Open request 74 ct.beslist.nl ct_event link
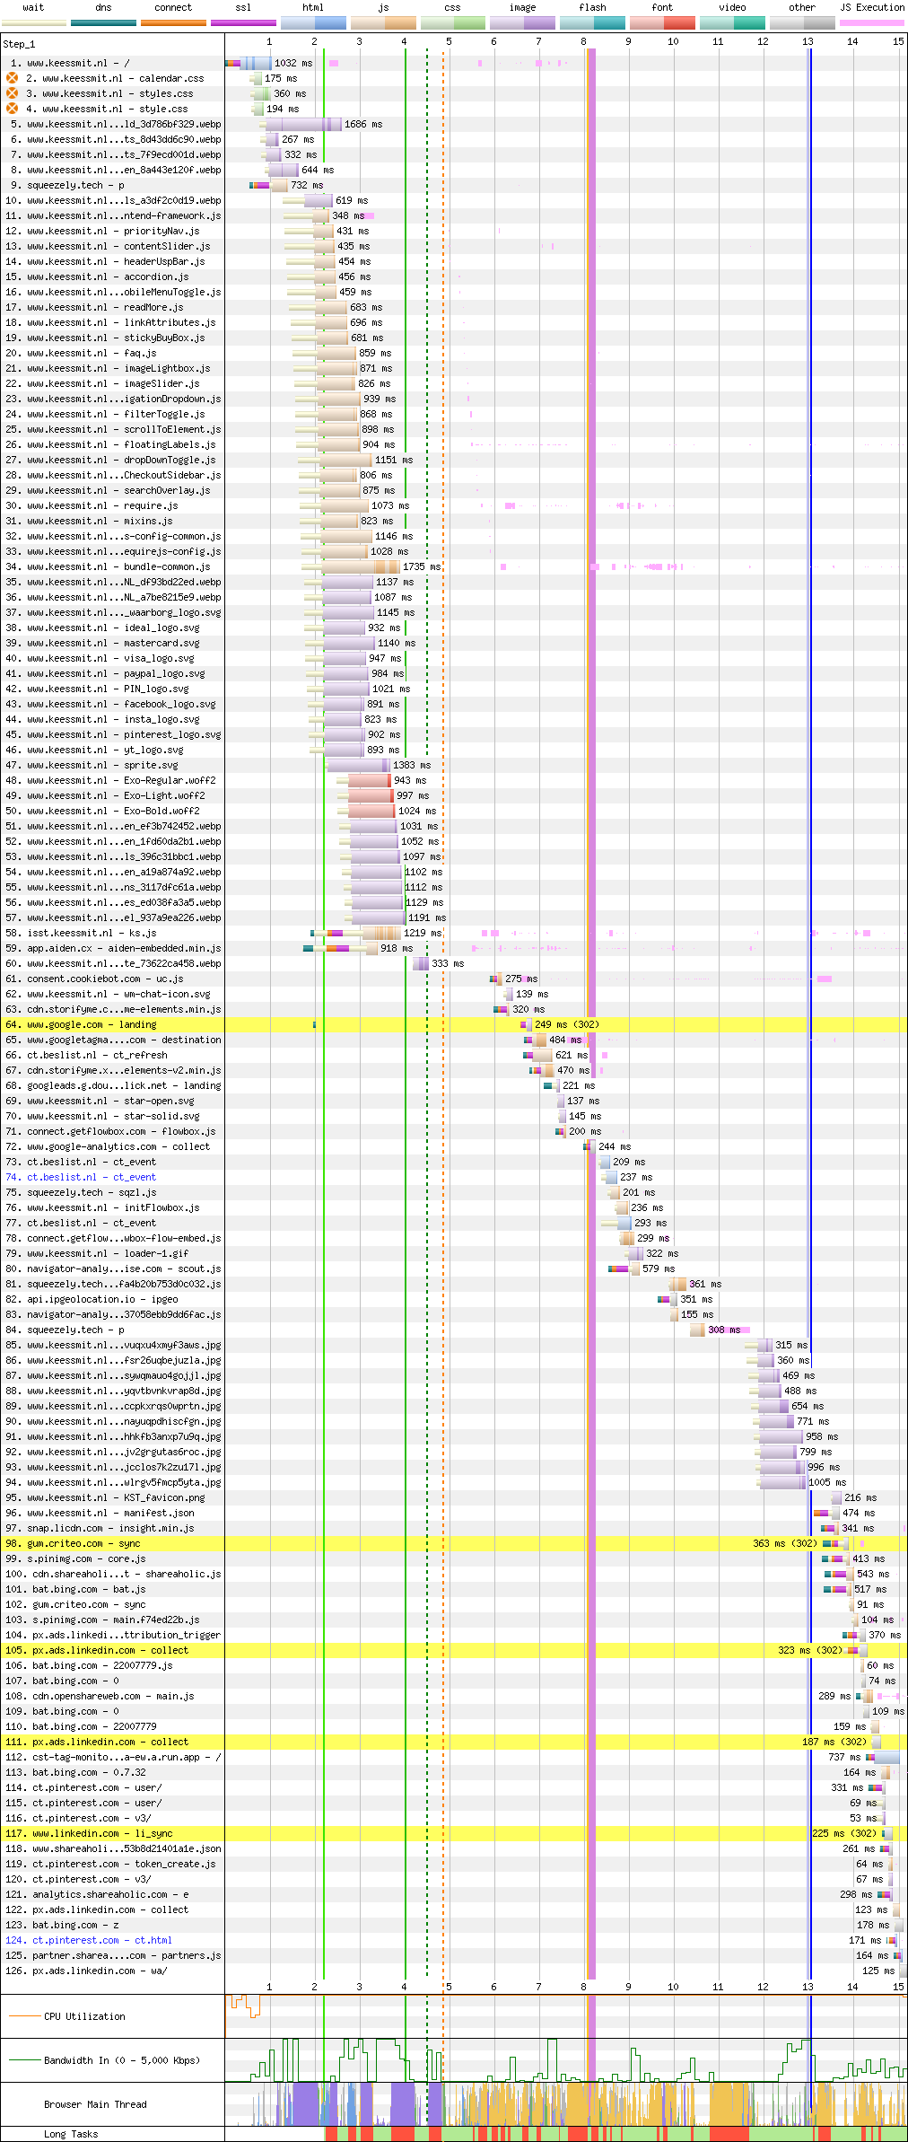Screen dimensions: 908x2142 [x=91, y=1177]
